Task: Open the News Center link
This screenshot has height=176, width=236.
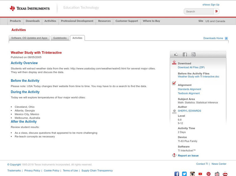Action: click(219, 164)
